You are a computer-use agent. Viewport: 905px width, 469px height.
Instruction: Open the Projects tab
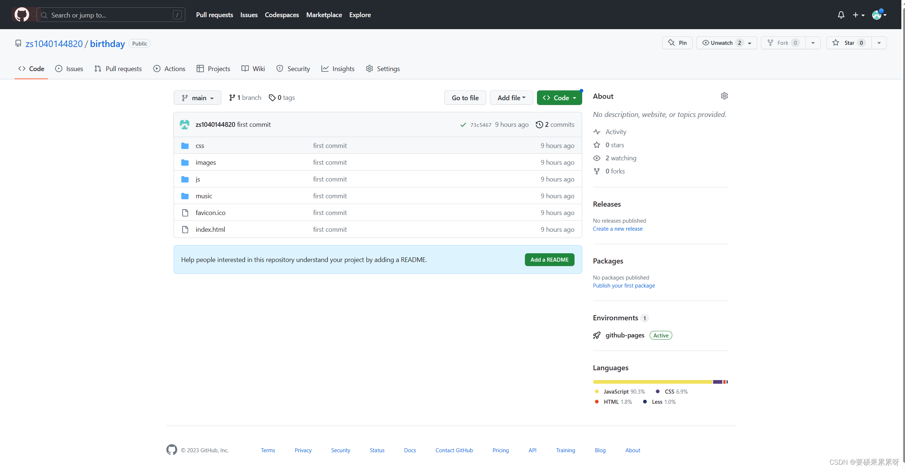pyautogui.click(x=213, y=69)
